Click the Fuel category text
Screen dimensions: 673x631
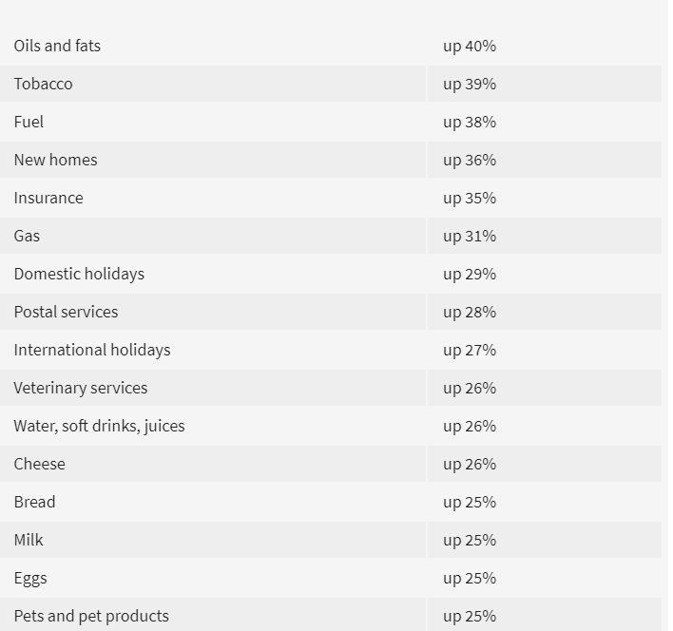click(x=29, y=122)
